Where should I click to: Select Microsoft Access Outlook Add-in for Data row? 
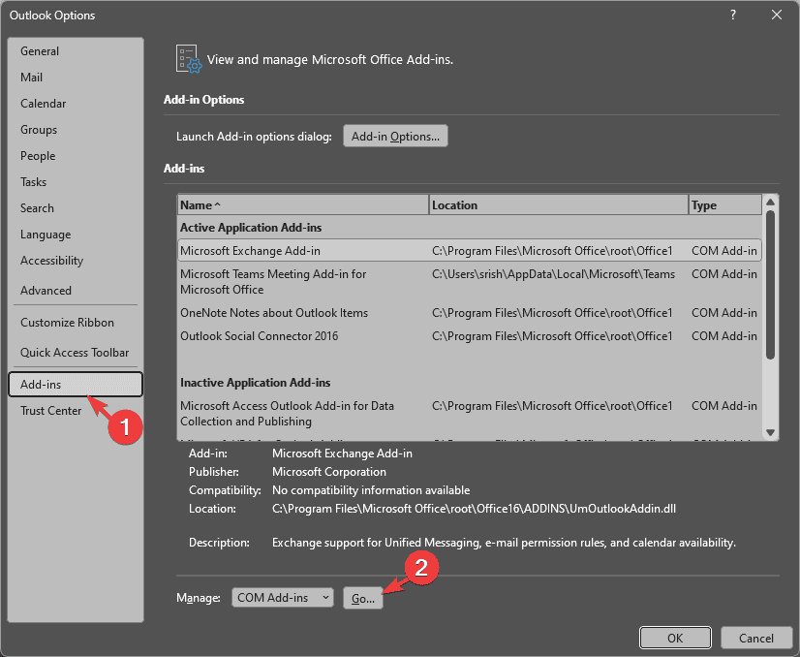tap(470, 414)
